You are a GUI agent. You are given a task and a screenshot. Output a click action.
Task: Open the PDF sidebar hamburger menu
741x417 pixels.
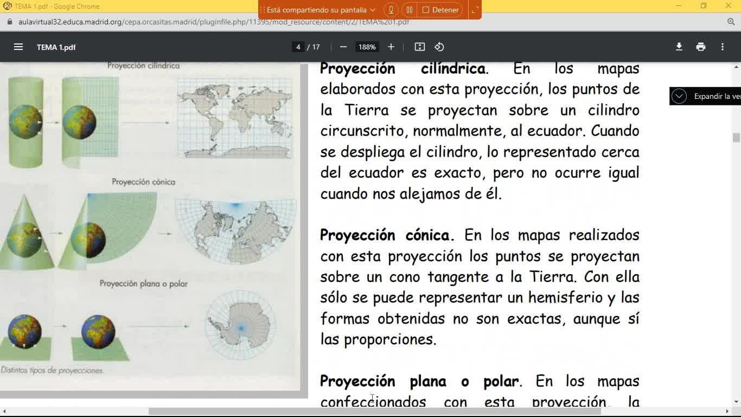[x=18, y=47]
